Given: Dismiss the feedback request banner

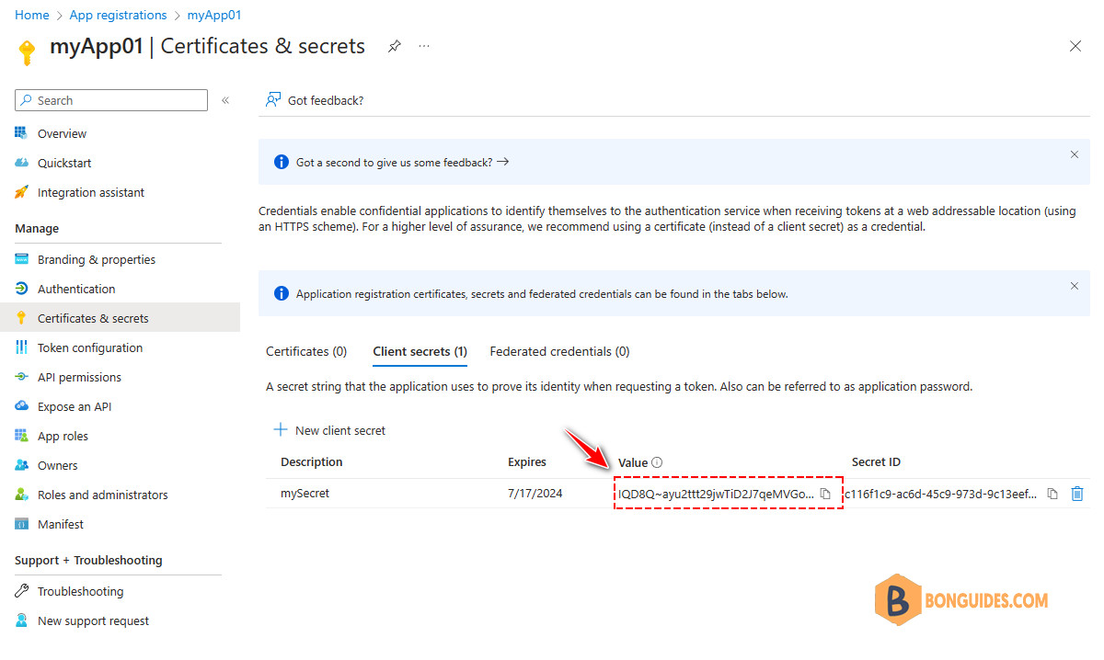Looking at the screenshot, I should [1074, 154].
